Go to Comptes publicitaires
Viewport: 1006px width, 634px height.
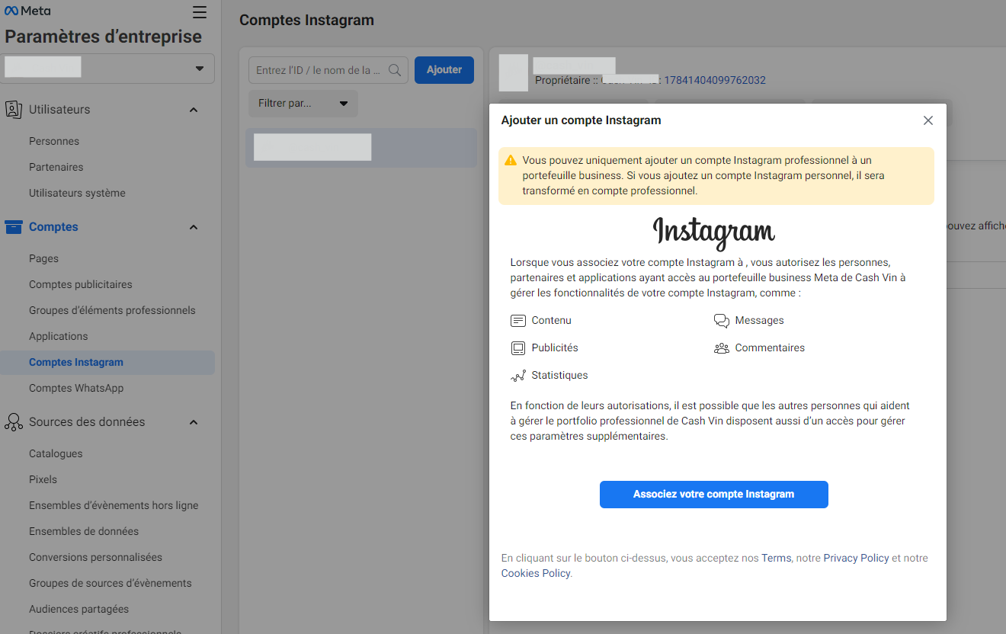[81, 284]
